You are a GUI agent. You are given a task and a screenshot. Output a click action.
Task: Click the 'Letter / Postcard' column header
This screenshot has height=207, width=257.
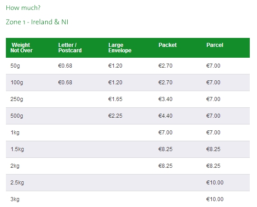pyautogui.click(x=70, y=48)
